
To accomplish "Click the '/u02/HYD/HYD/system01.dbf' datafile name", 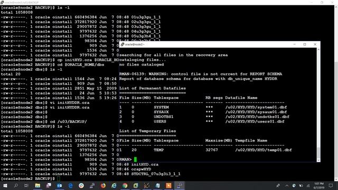I will (256, 107).
